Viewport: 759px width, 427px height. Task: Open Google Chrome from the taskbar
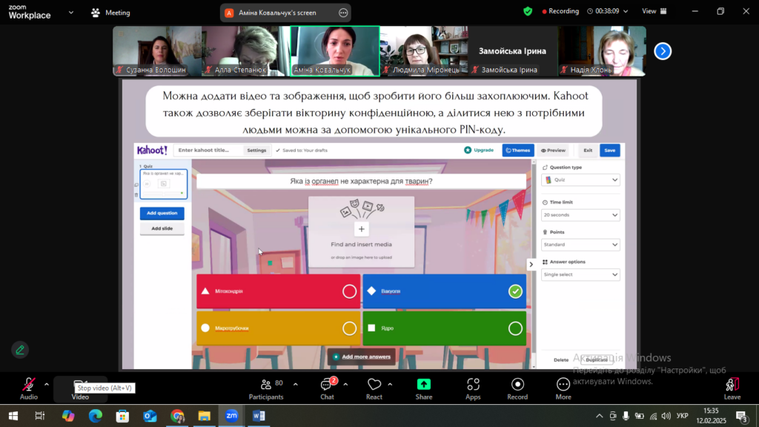[176, 416]
